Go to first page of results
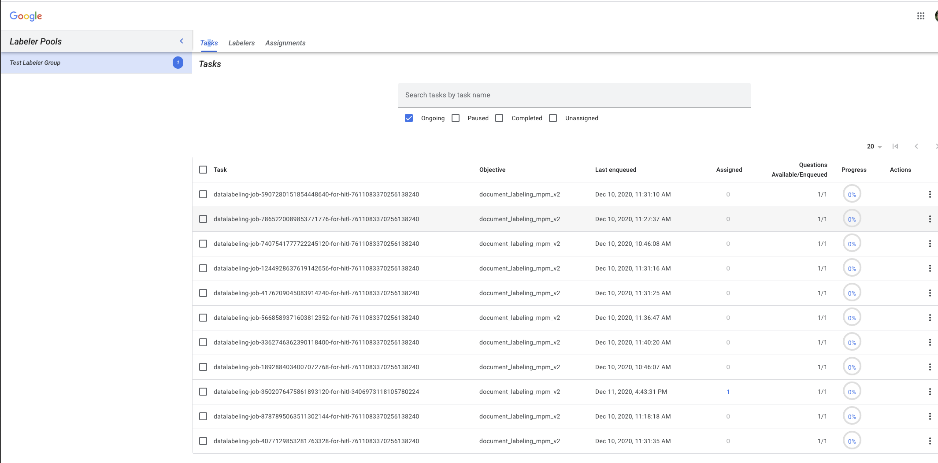Viewport: 938px width, 463px height. coord(895,146)
